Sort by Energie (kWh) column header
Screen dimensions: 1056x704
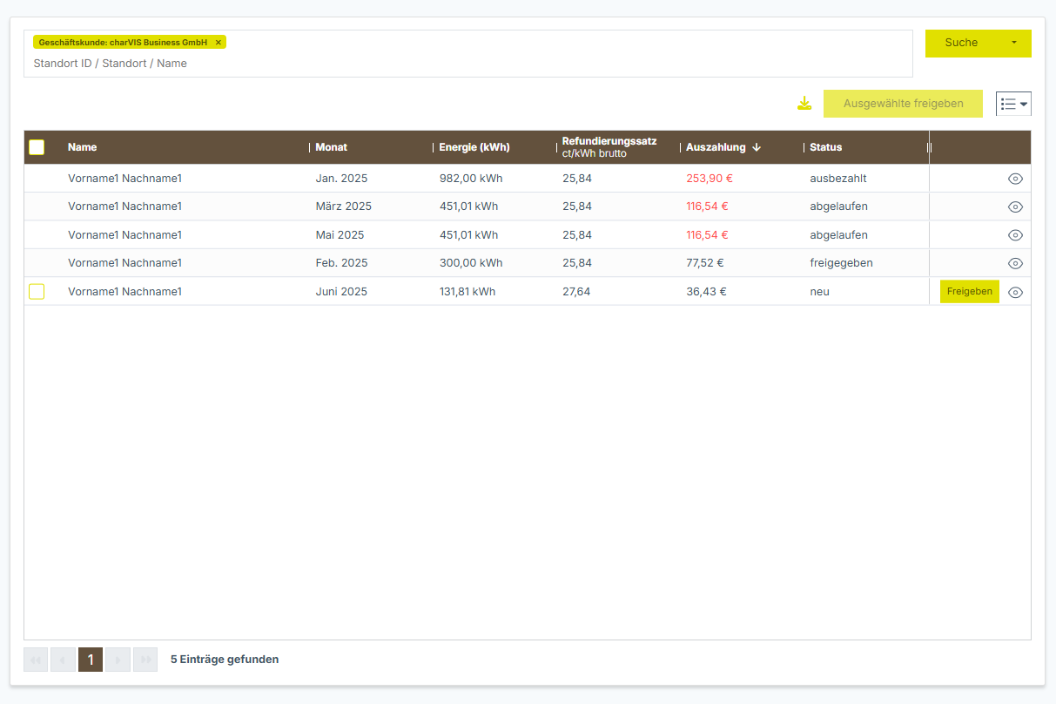pos(474,147)
